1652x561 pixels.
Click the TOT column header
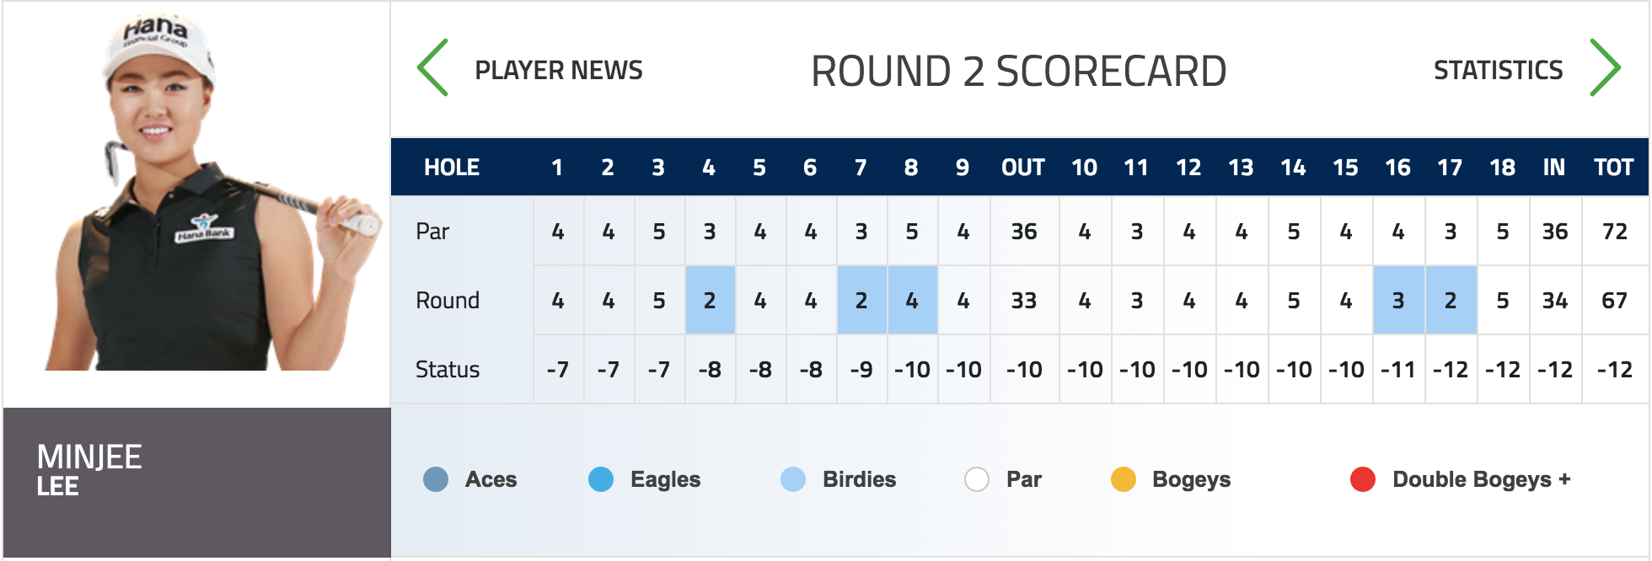1613,168
